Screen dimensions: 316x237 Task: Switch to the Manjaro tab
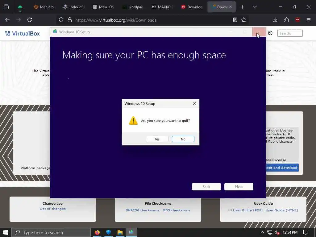(44, 7)
